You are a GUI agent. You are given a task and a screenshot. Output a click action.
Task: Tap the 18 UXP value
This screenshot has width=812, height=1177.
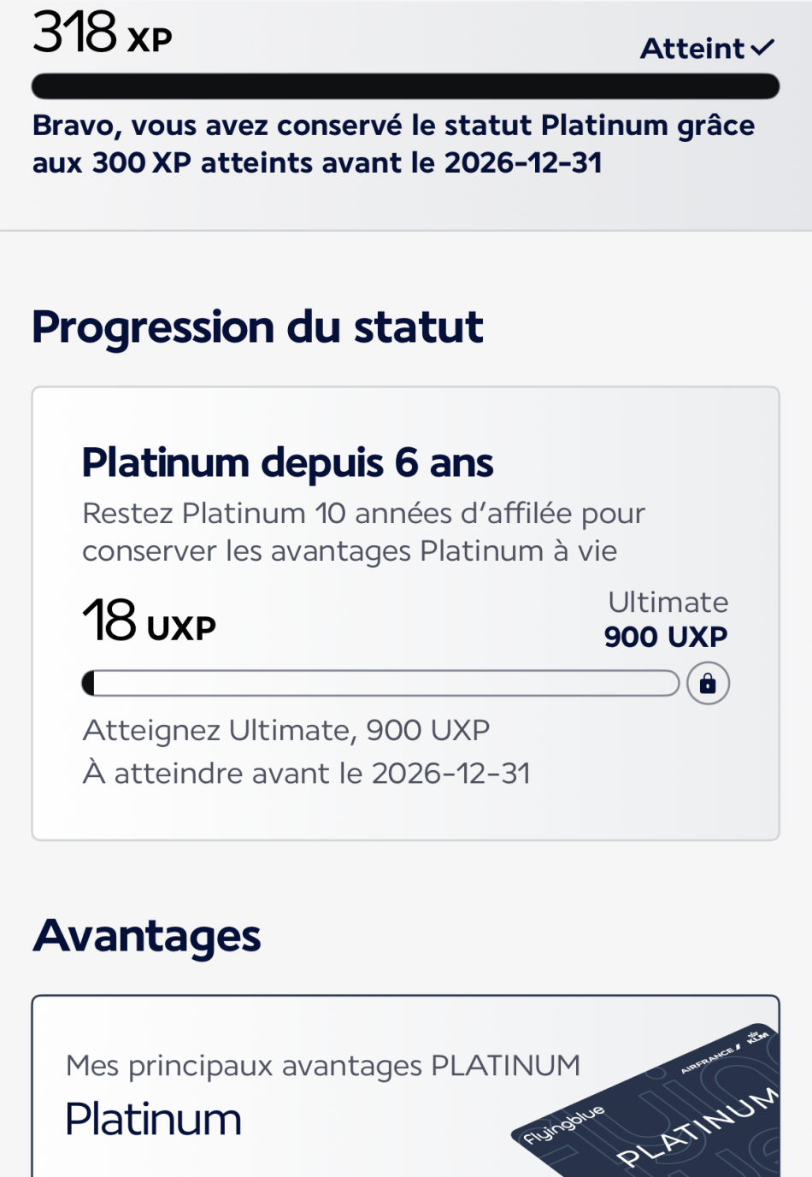click(x=150, y=621)
